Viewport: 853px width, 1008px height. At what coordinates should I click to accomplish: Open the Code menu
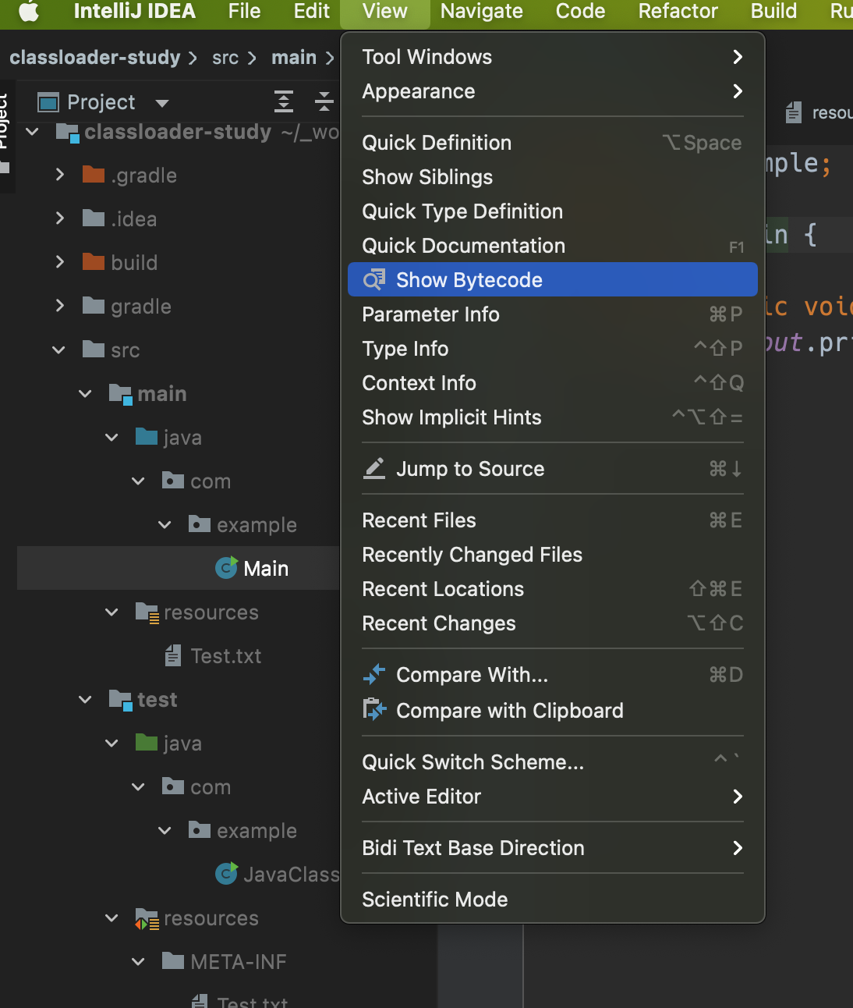pos(580,11)
